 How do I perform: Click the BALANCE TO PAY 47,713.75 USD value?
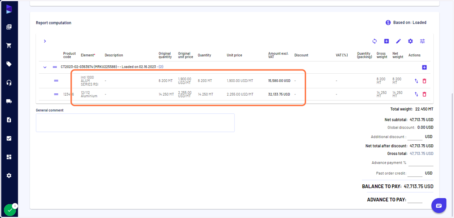[x=419, y=186]
